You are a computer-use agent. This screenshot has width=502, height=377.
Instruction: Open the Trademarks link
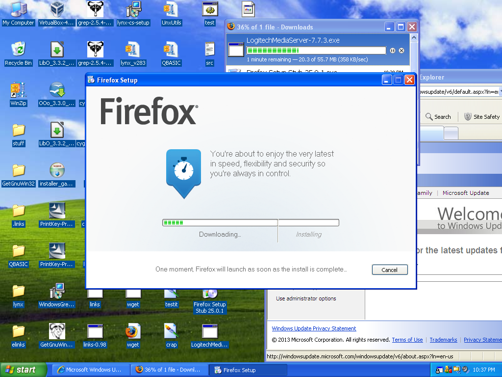[443, 340]
